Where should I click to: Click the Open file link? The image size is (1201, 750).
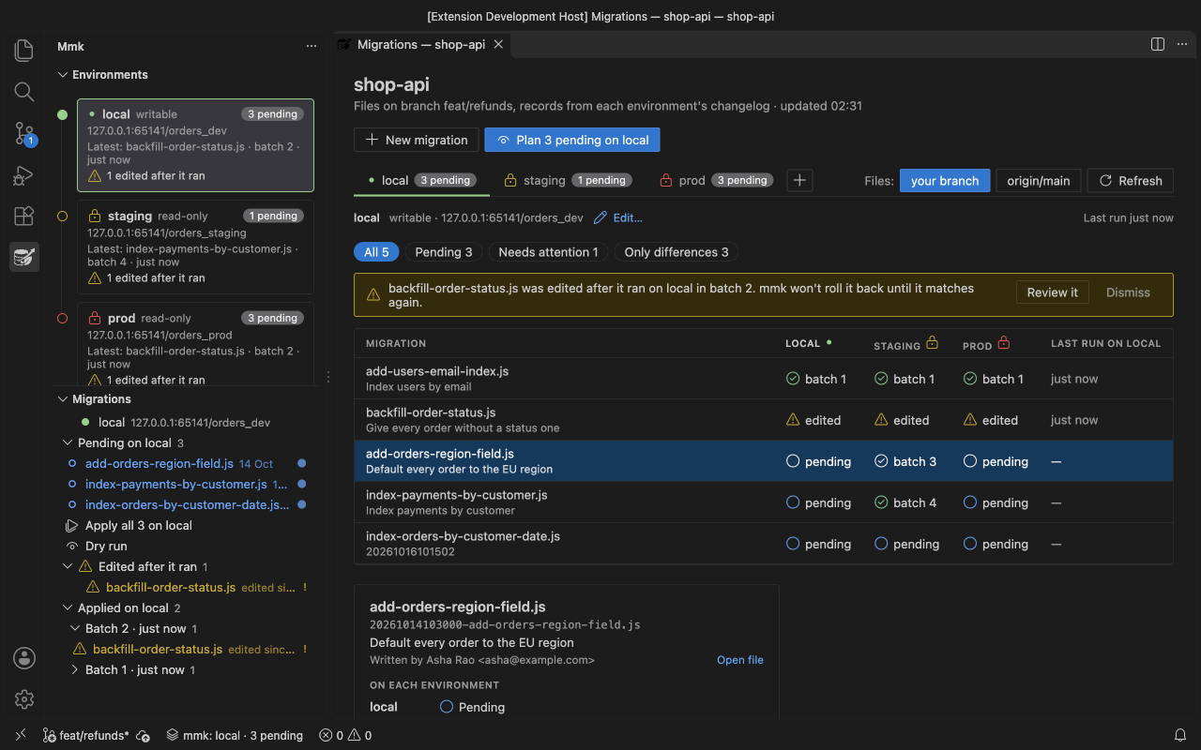click(x=740, y=660)
